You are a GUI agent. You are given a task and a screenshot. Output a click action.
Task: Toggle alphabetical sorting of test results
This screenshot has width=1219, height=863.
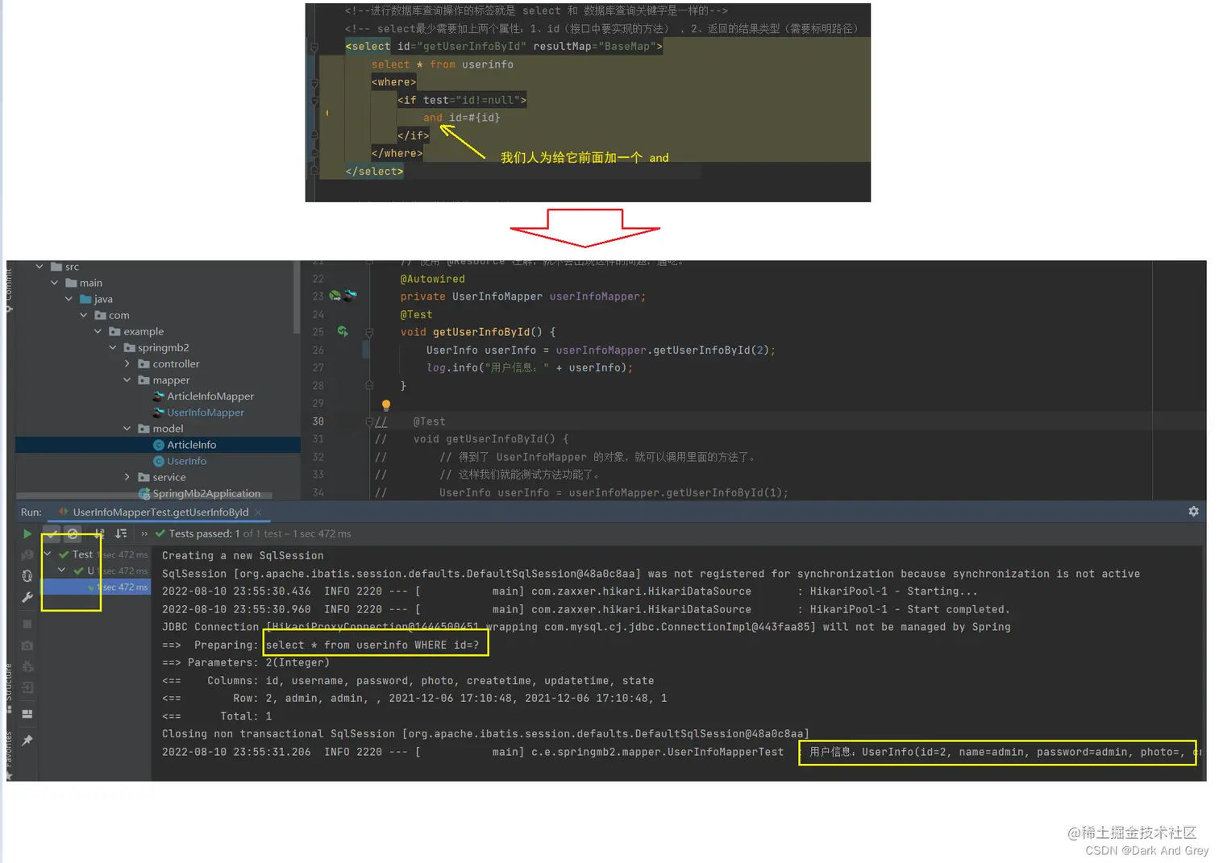(x=98, y=533)
